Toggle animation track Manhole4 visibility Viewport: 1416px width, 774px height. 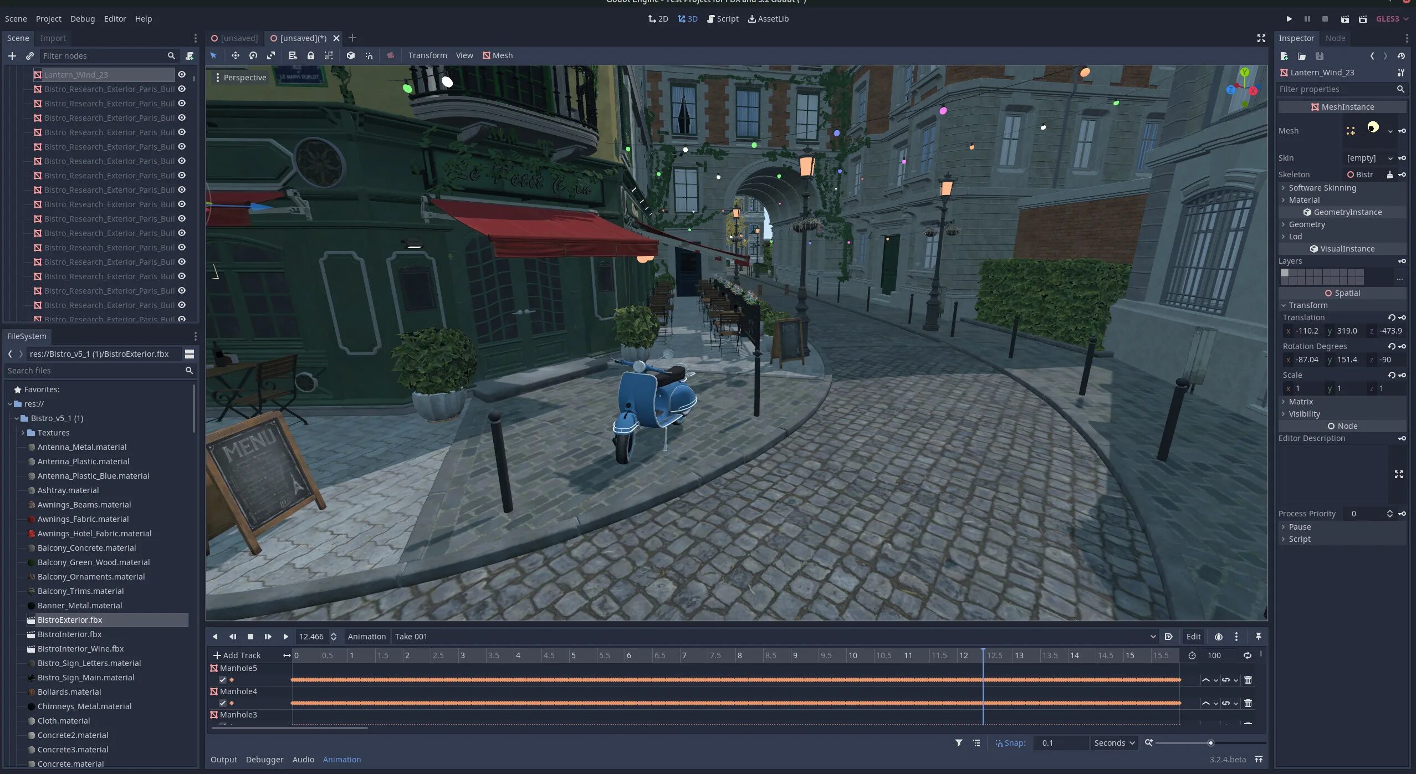[222, 703]
